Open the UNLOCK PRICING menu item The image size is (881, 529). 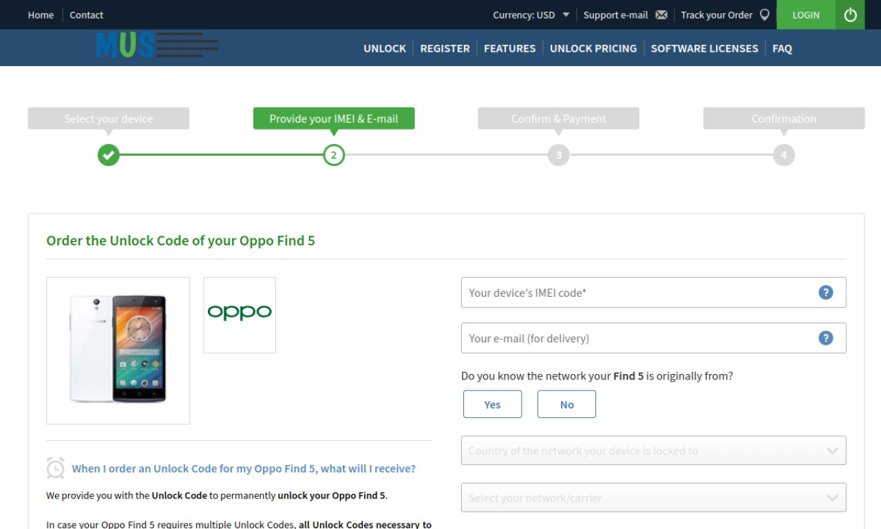593,48
